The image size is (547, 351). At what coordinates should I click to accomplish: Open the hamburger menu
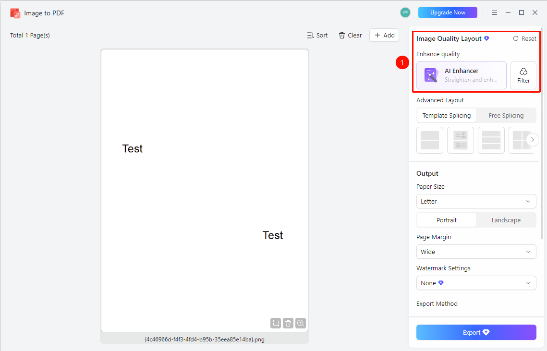click(494, 12)
